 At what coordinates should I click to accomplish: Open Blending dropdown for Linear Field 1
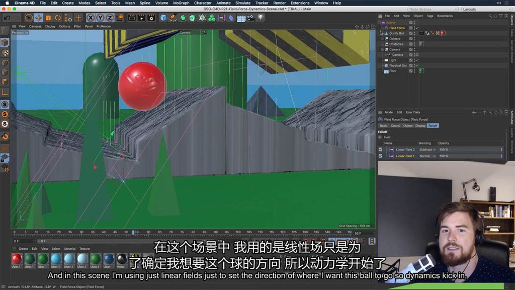pos(427,156)
